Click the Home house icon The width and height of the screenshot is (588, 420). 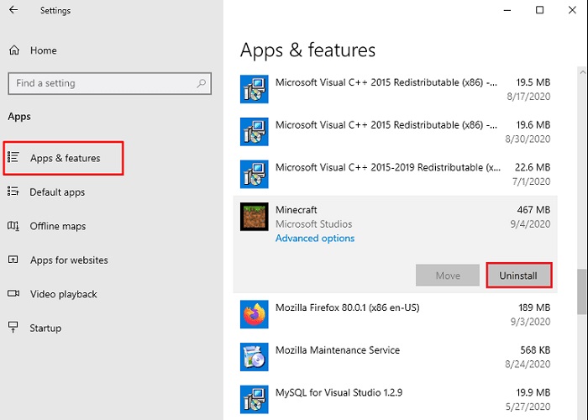(14, 50)
